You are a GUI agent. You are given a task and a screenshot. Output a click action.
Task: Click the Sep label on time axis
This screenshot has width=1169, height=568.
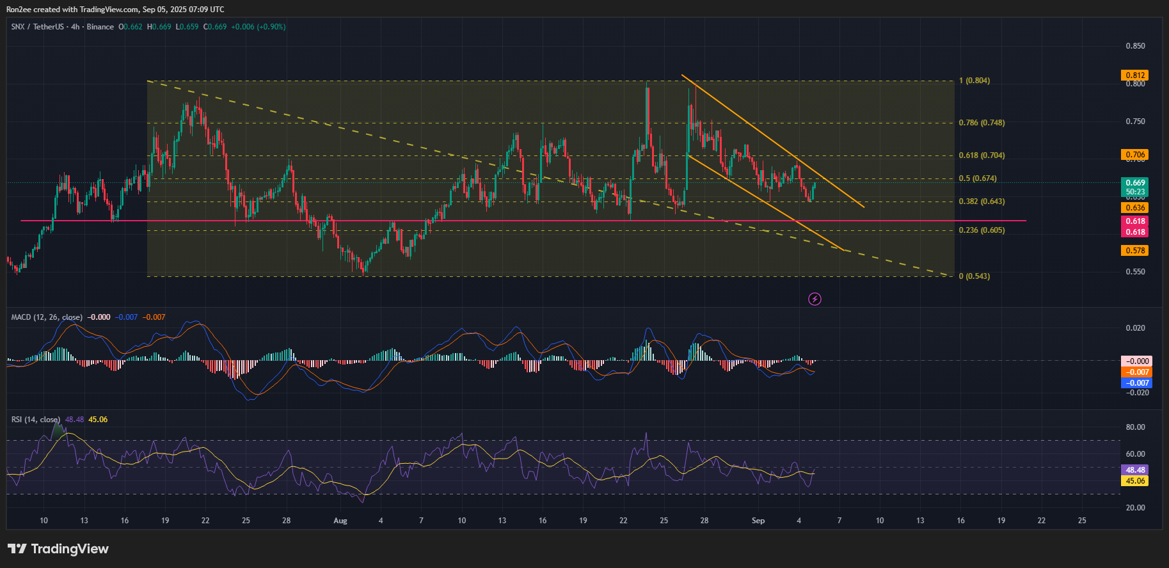click(758, 521)
